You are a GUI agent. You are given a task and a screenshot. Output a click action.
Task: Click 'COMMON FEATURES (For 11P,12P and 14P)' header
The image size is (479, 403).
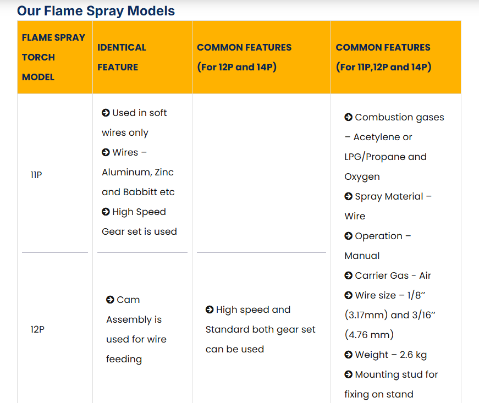click(383, 57)
